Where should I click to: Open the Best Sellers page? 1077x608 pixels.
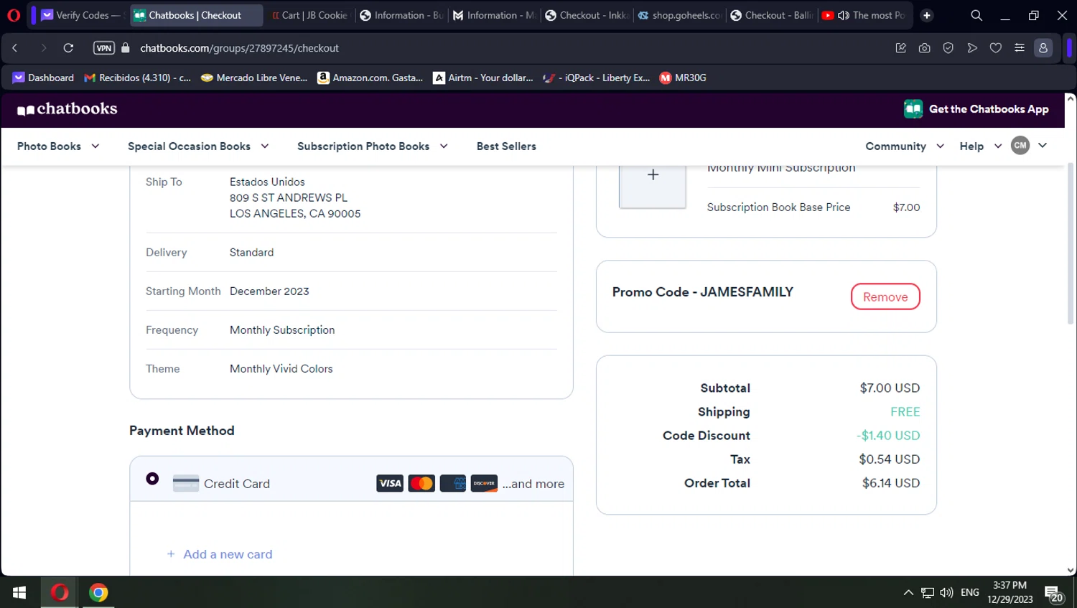(506, 146)
